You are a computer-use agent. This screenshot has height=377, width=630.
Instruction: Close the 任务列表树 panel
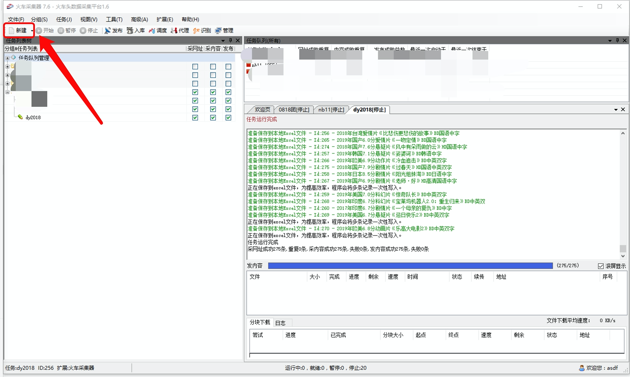[238, 40]
